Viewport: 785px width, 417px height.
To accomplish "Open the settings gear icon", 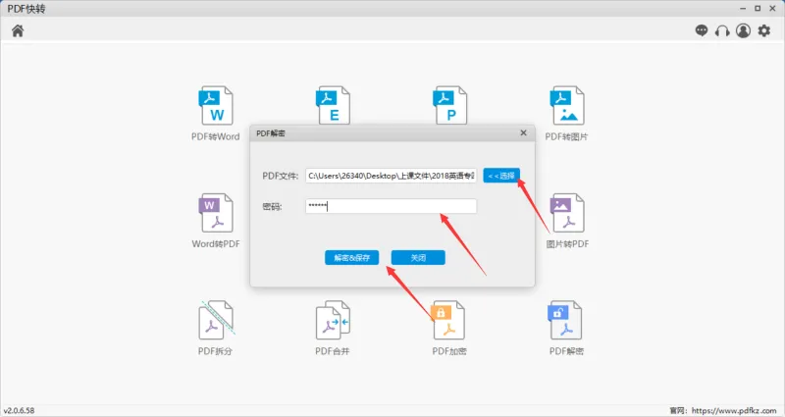I will coord(764,31).
